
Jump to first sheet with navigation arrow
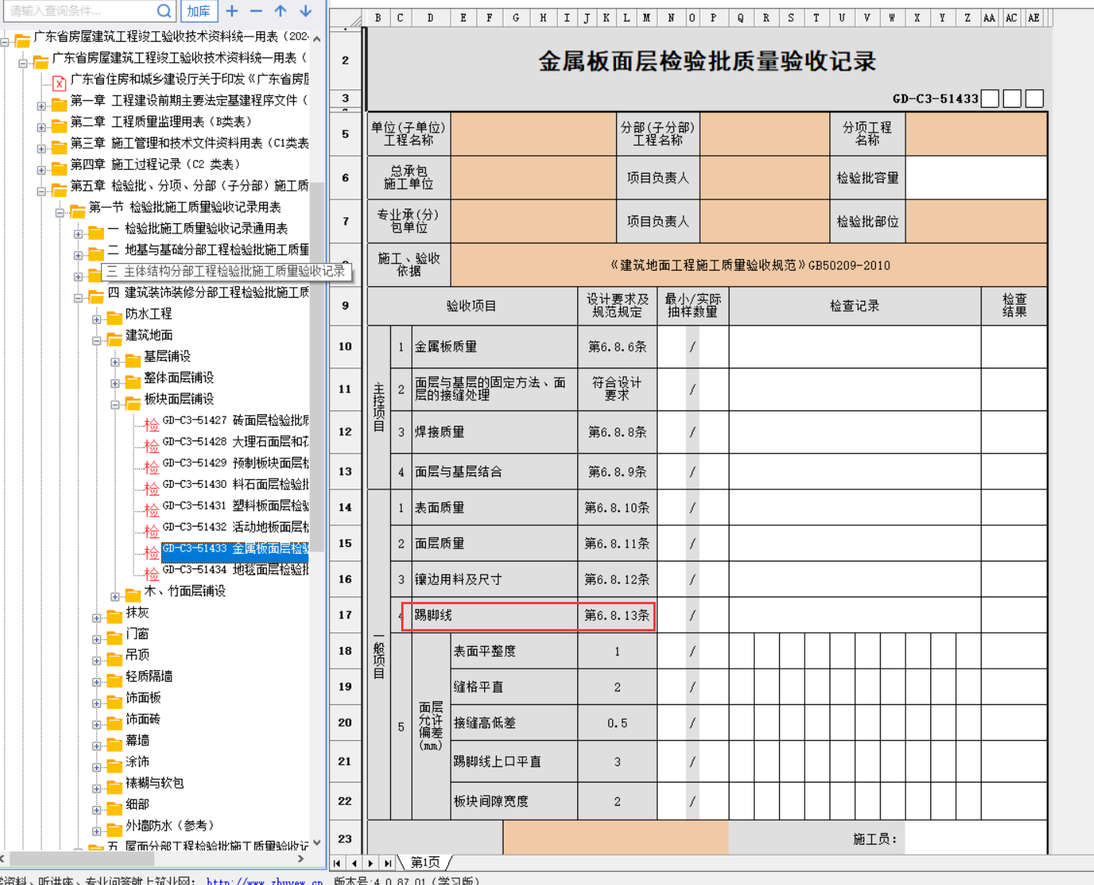(338, 863)
